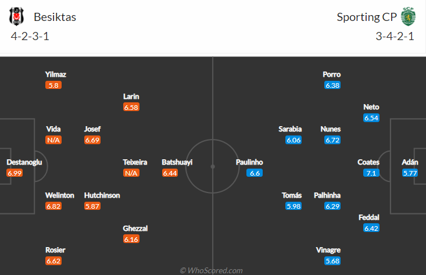Open the Sporting CP team name link
Viewport: 426px width, 275px height.
[x=367, y=17]
